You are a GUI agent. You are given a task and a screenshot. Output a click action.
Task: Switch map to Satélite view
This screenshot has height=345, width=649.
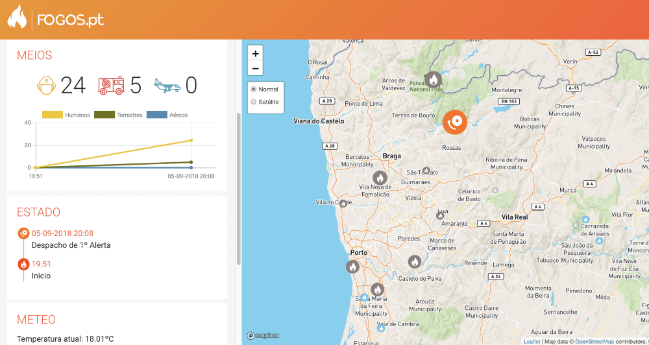coord(254,102)
